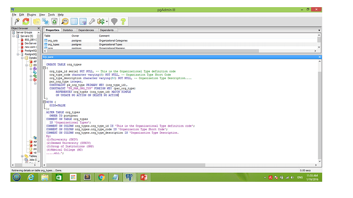Click the ENG language indicator

click(300, 178)
